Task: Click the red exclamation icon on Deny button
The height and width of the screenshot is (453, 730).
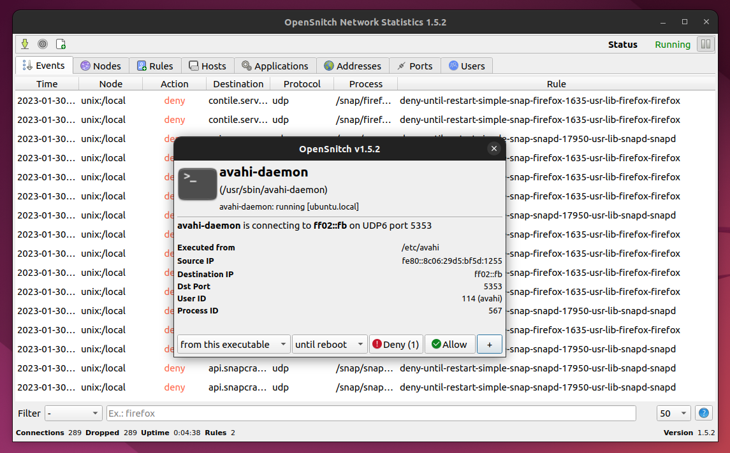Action: (377, 343)
